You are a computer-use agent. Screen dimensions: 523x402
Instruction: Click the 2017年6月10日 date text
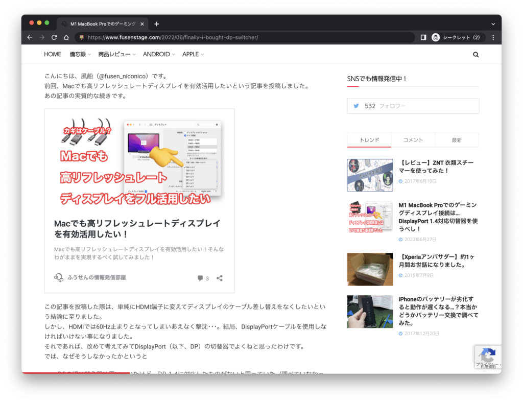(420, 181)
